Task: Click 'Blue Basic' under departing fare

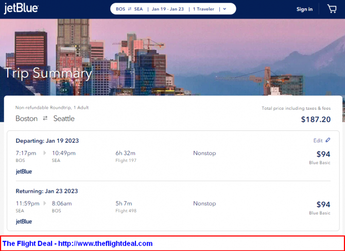Action: (x=320, y=163)
